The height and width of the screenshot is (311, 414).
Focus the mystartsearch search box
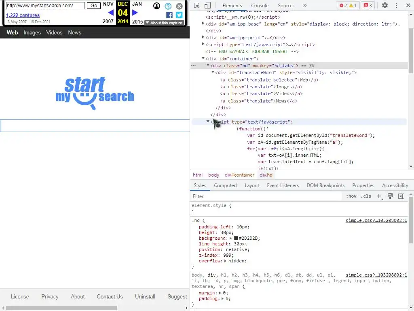click(95, 126)
